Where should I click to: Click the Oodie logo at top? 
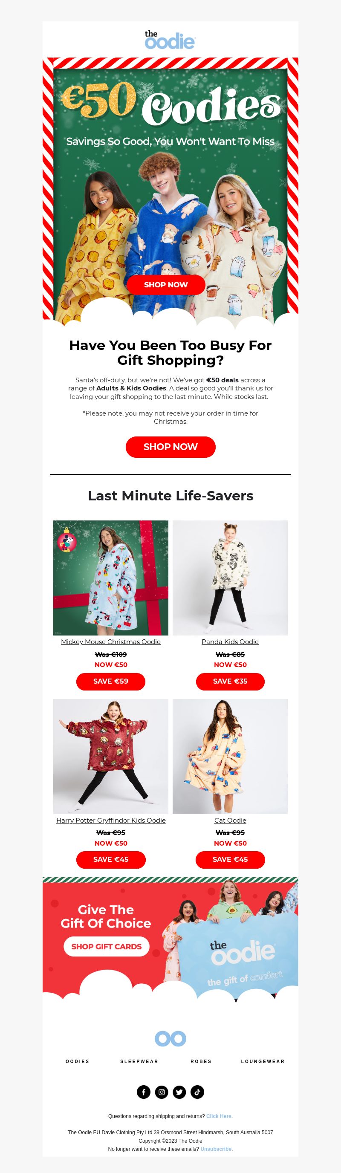tap(170, 40)
